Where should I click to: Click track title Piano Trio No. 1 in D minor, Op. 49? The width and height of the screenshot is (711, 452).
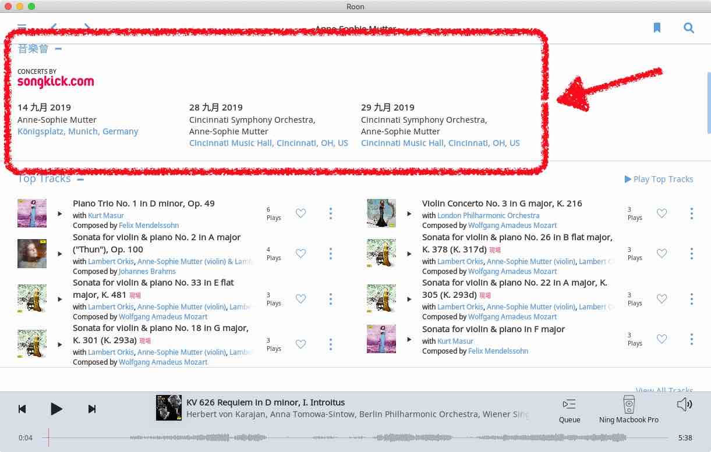point(144,204)
